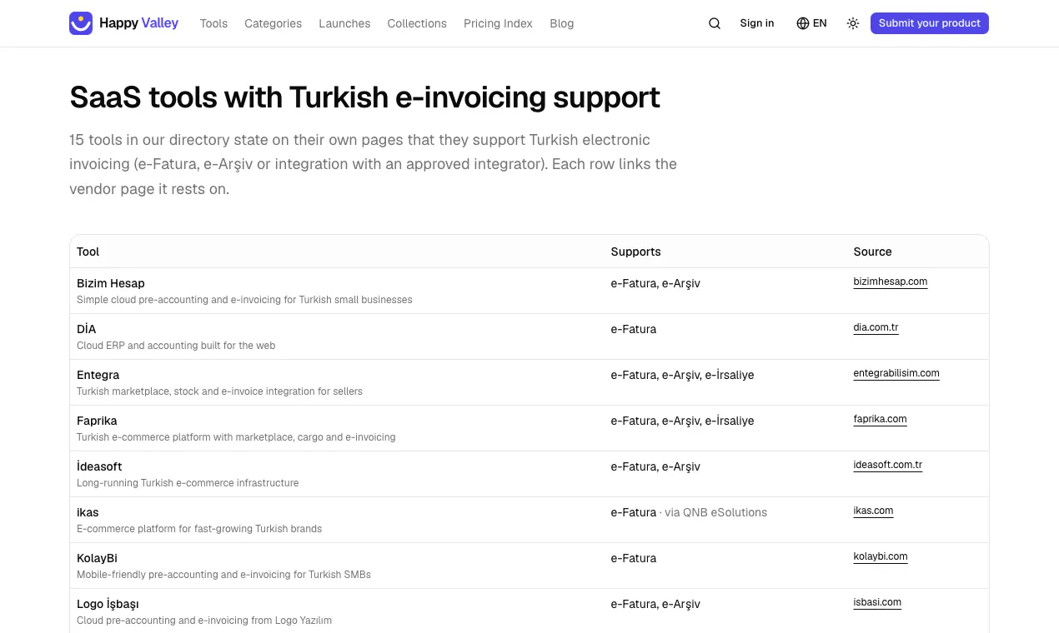Screen dimensions: 1059x633
Task: Click the Source column header
Action: pos(873,252)
